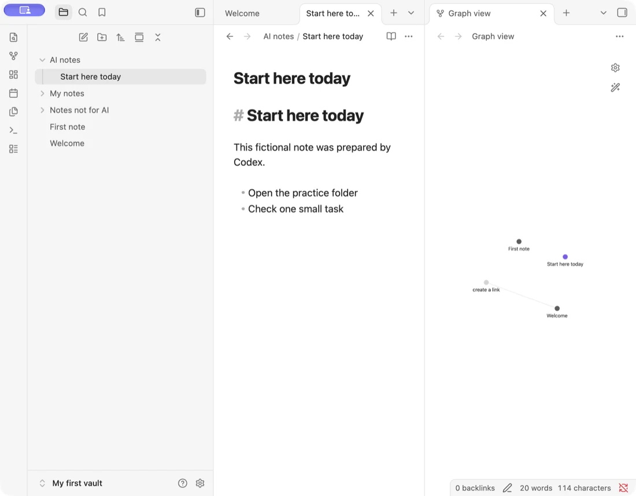Switch to the Welcome tab
Viewport: 636px width, 496px height.
click(x=242, y=13)
